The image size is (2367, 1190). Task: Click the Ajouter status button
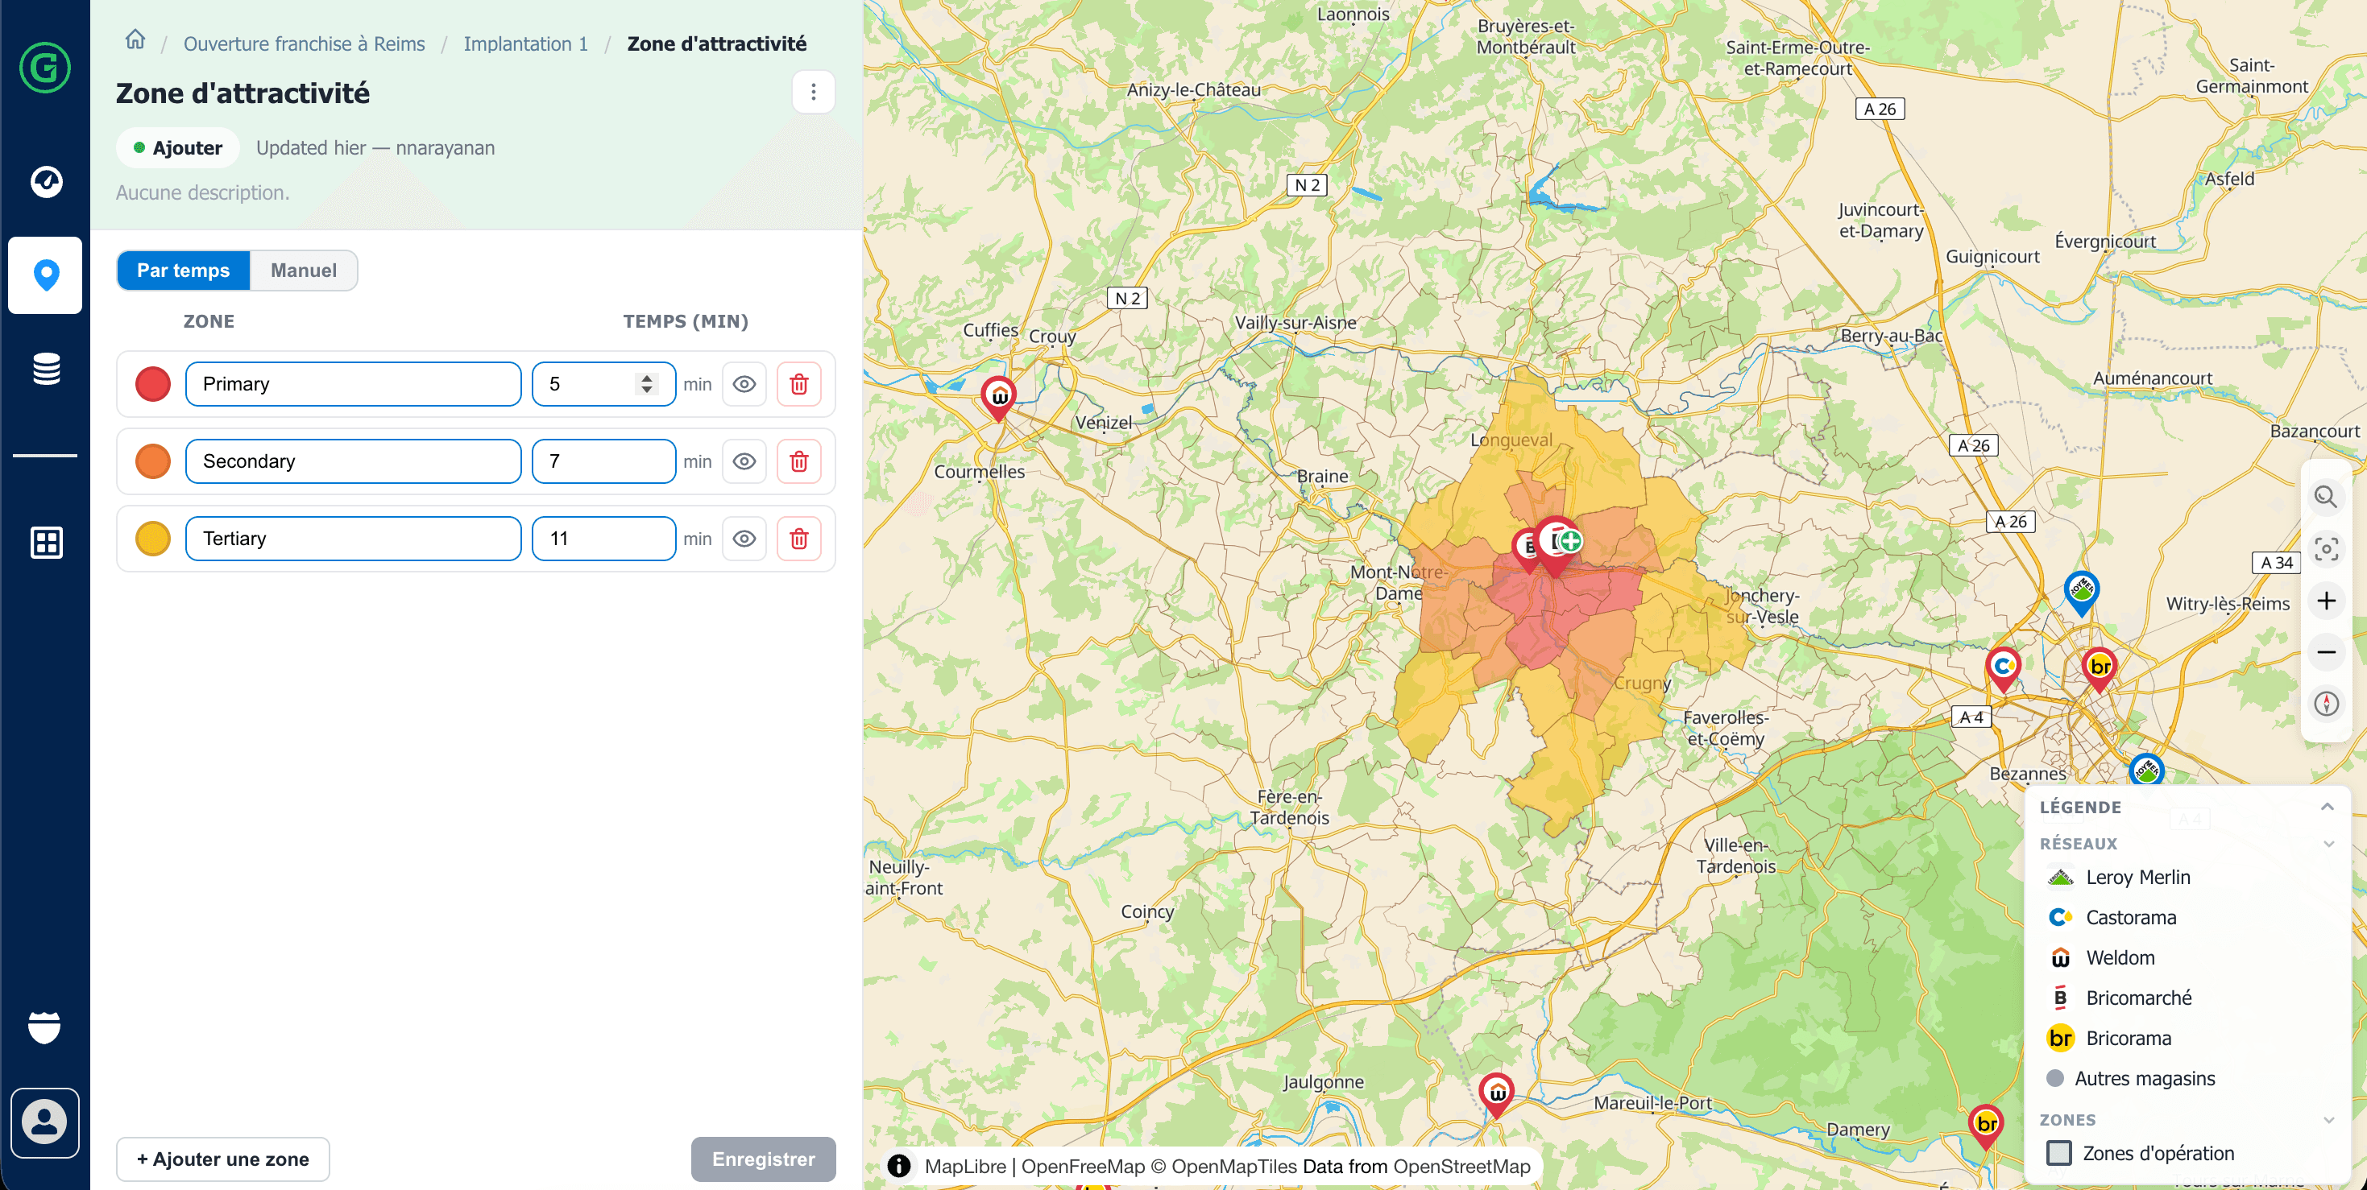[178, 148]
